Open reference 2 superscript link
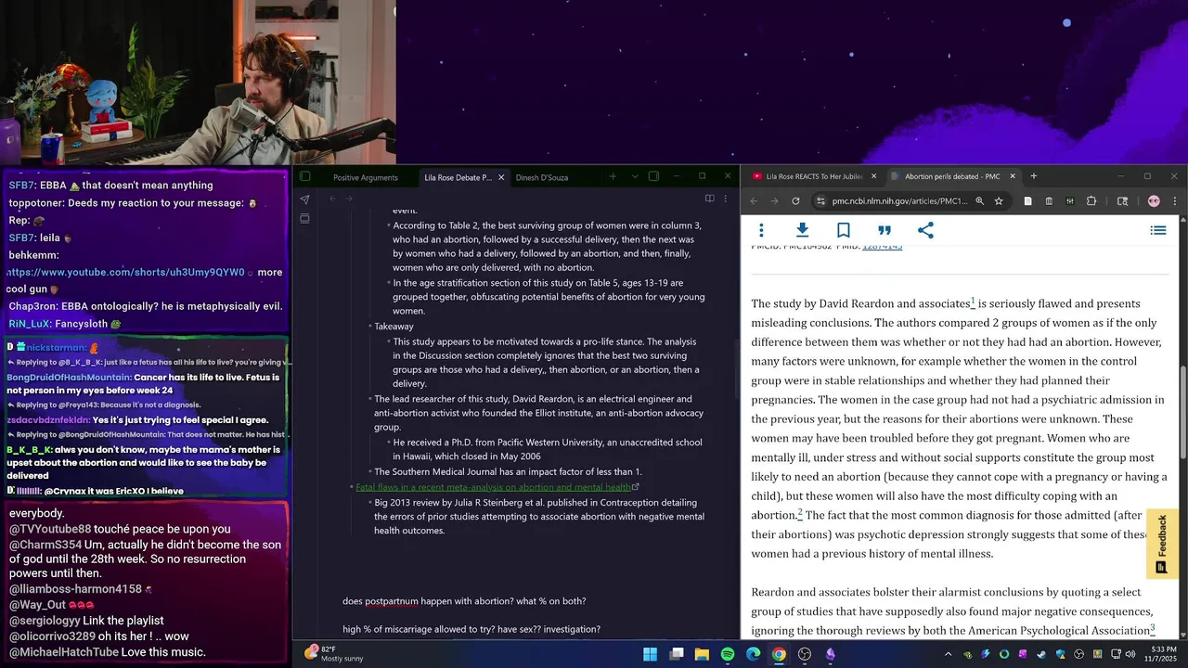1188x668 pixels. coord(800,513)
